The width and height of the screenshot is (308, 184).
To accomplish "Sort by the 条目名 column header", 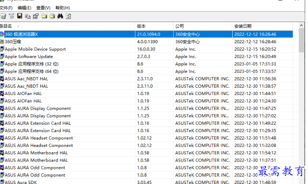I will [67, 26].
